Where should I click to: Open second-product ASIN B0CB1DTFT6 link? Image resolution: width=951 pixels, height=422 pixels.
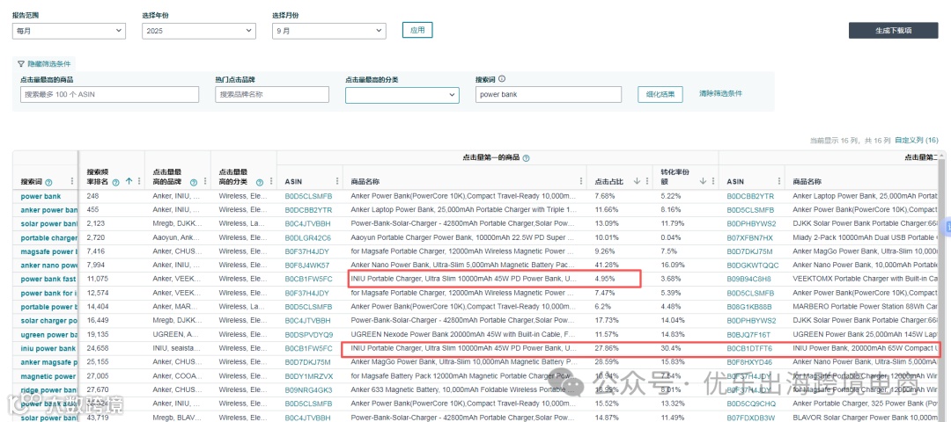pos(749,349)
